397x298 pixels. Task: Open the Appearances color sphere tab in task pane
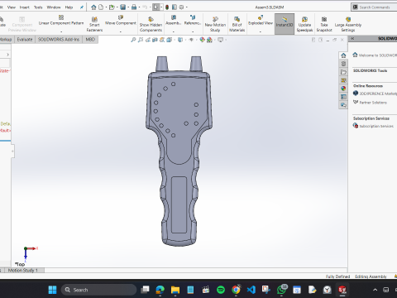pyautogui.click(x=343, y=89)
